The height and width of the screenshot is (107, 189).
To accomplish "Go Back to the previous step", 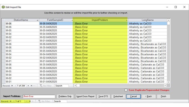I will click(x=148, y=96).
